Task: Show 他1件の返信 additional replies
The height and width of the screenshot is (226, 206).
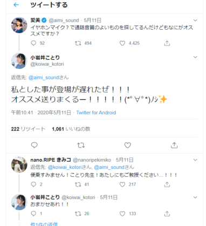Action: [44, 224]
